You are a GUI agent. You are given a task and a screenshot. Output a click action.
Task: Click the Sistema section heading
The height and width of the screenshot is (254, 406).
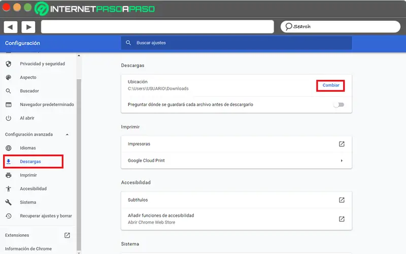pos(130,244)
